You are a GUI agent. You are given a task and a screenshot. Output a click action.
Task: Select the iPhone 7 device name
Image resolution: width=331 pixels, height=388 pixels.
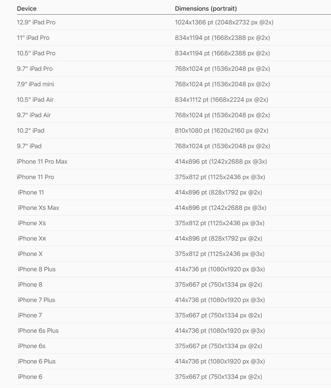[x=30, y=315]
